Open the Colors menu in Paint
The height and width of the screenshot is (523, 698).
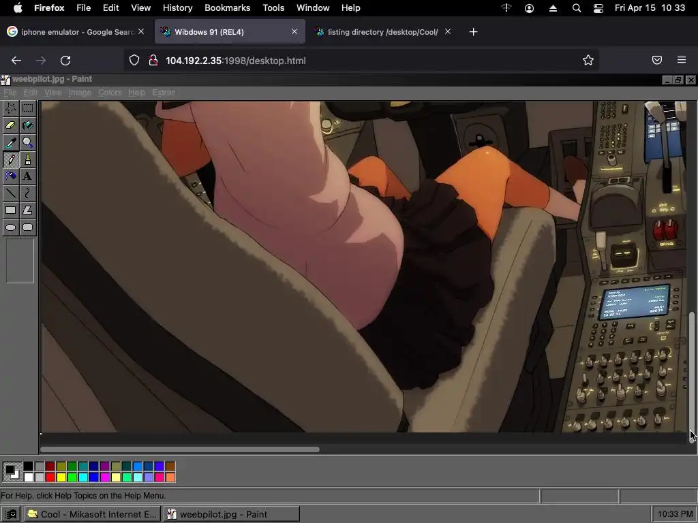110,93
